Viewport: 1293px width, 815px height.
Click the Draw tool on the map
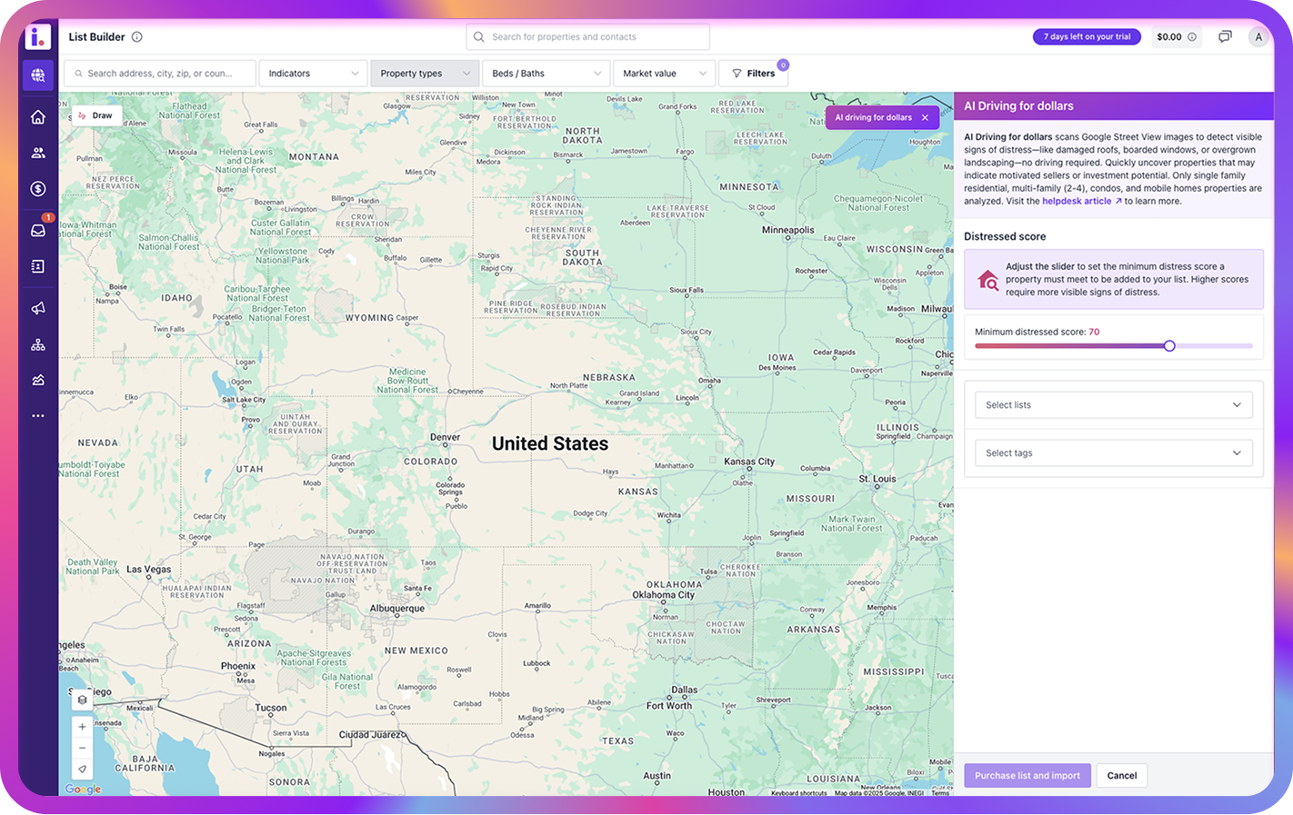[x=95, y=116]
